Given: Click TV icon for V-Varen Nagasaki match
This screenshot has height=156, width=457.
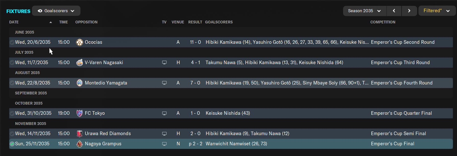Looking at the screenshot, I should pyautogui.click(x=164, y=63).
